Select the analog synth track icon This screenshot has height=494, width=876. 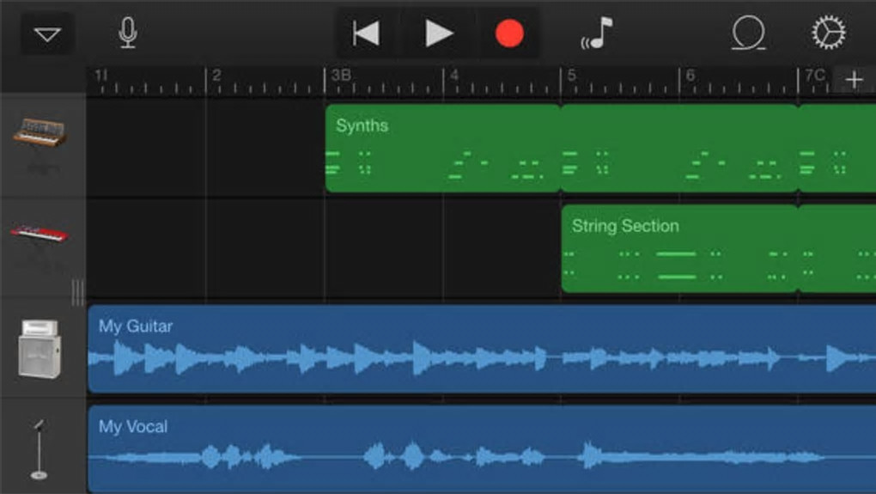(x=40, y=133)
